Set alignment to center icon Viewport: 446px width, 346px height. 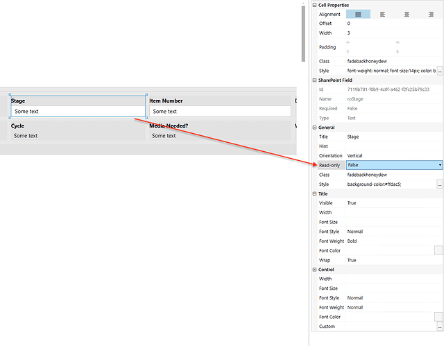(406, 14)
